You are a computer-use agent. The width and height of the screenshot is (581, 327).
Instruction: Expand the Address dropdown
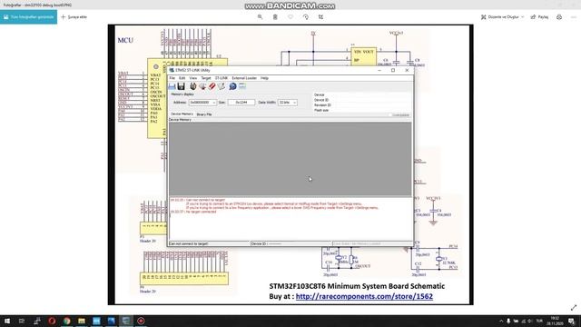214,103
